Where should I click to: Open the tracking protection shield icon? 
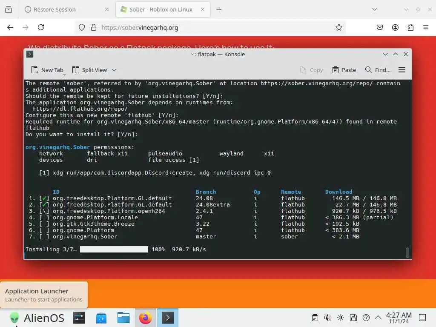(81, 27)
